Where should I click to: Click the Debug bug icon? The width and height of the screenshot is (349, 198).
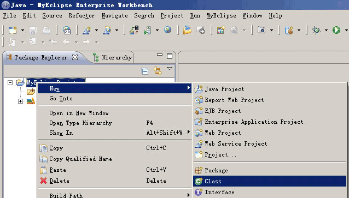[x=316, y=30]
